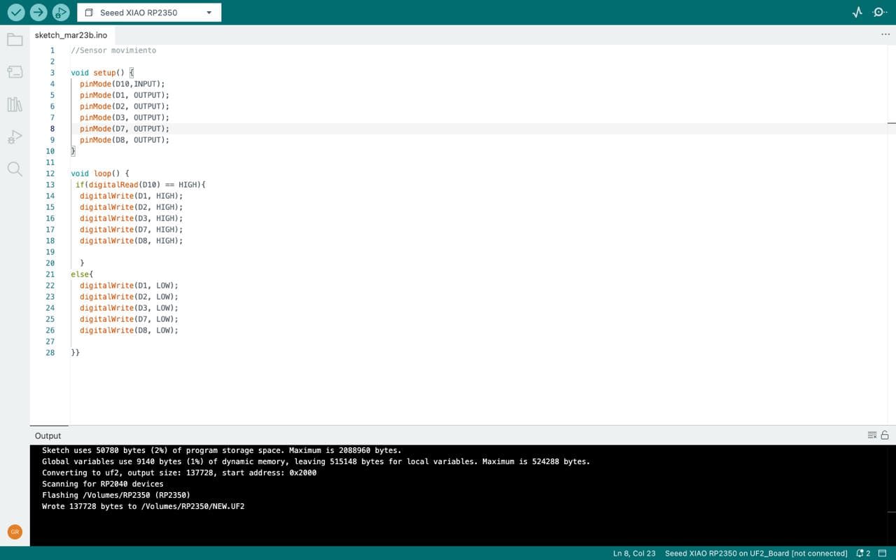Open the Serial Plotter
Screen dimensions: 896x560
pyautogui.click(x=857, y=13)
